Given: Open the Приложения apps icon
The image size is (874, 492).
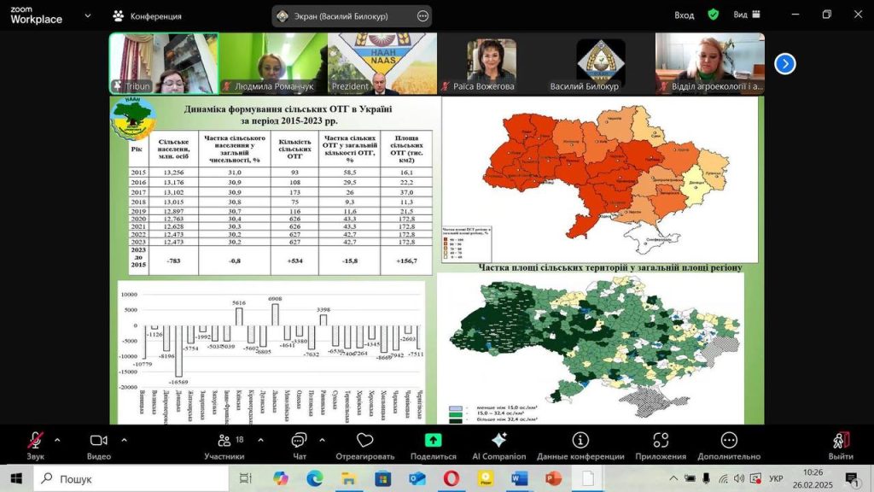Looking at the screenshot, I should pos(660,441).
